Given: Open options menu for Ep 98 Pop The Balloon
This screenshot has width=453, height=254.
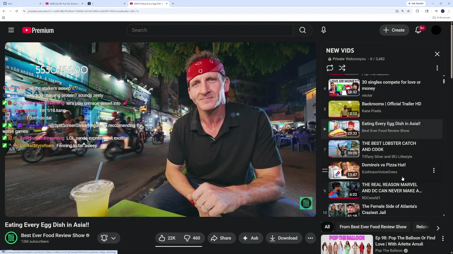Looking at the screenshot, I should [443, 239].
